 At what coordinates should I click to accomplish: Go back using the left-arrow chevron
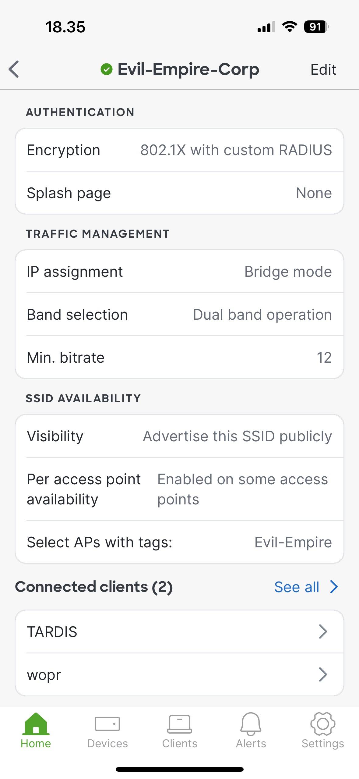click(x=14, y=69)
